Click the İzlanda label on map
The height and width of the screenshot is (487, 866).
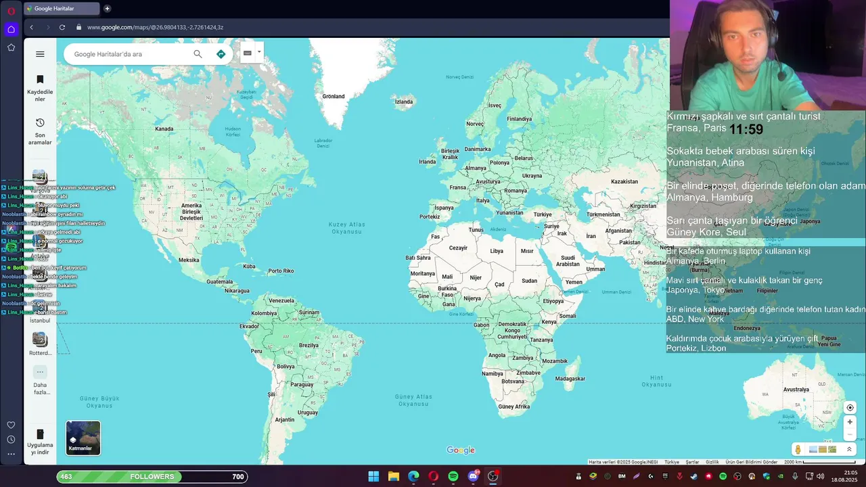click(x=404, y=102)
